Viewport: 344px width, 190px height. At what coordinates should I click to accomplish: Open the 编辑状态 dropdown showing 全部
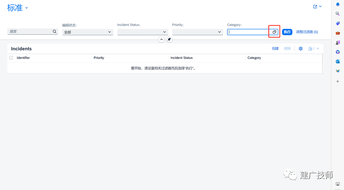click(88, 32)
